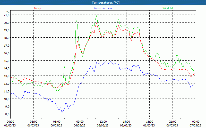This screenshot has height=128, width=206.
Task: Click the "18,0" y-axis value
Action: [x=6, y=38]
